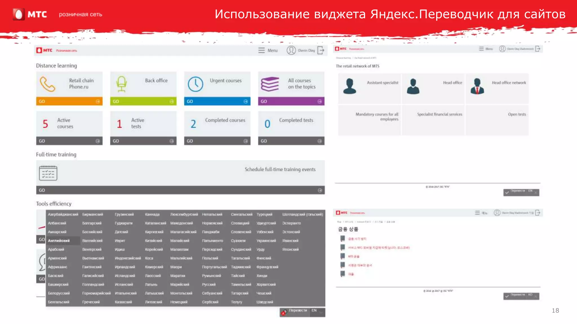Choose Шведский from language list
The width and height of the screenshot is (577, 324).
click(x=265, y=302)
